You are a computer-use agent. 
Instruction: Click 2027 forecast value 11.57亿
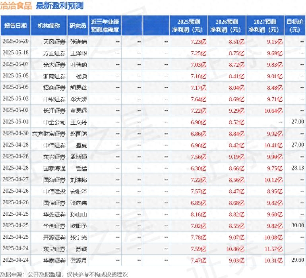point(273,249)
